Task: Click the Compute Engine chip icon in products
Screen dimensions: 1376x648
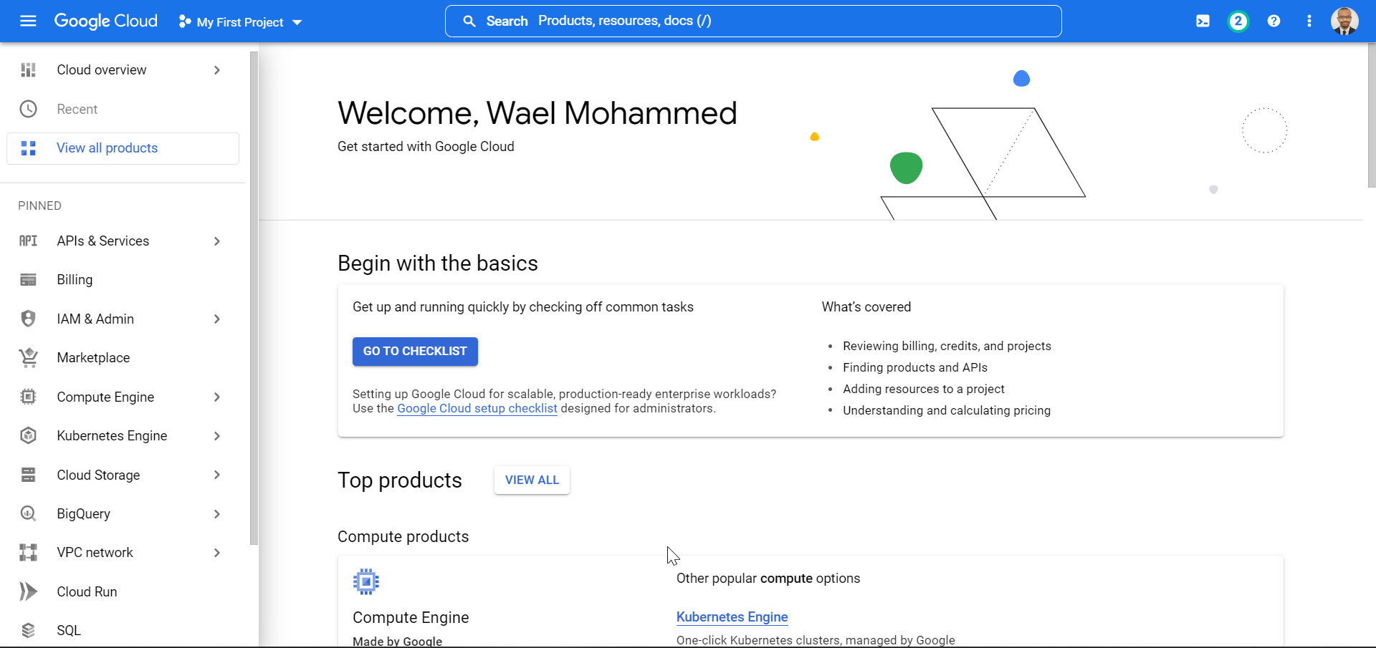Action: (366, 582)
